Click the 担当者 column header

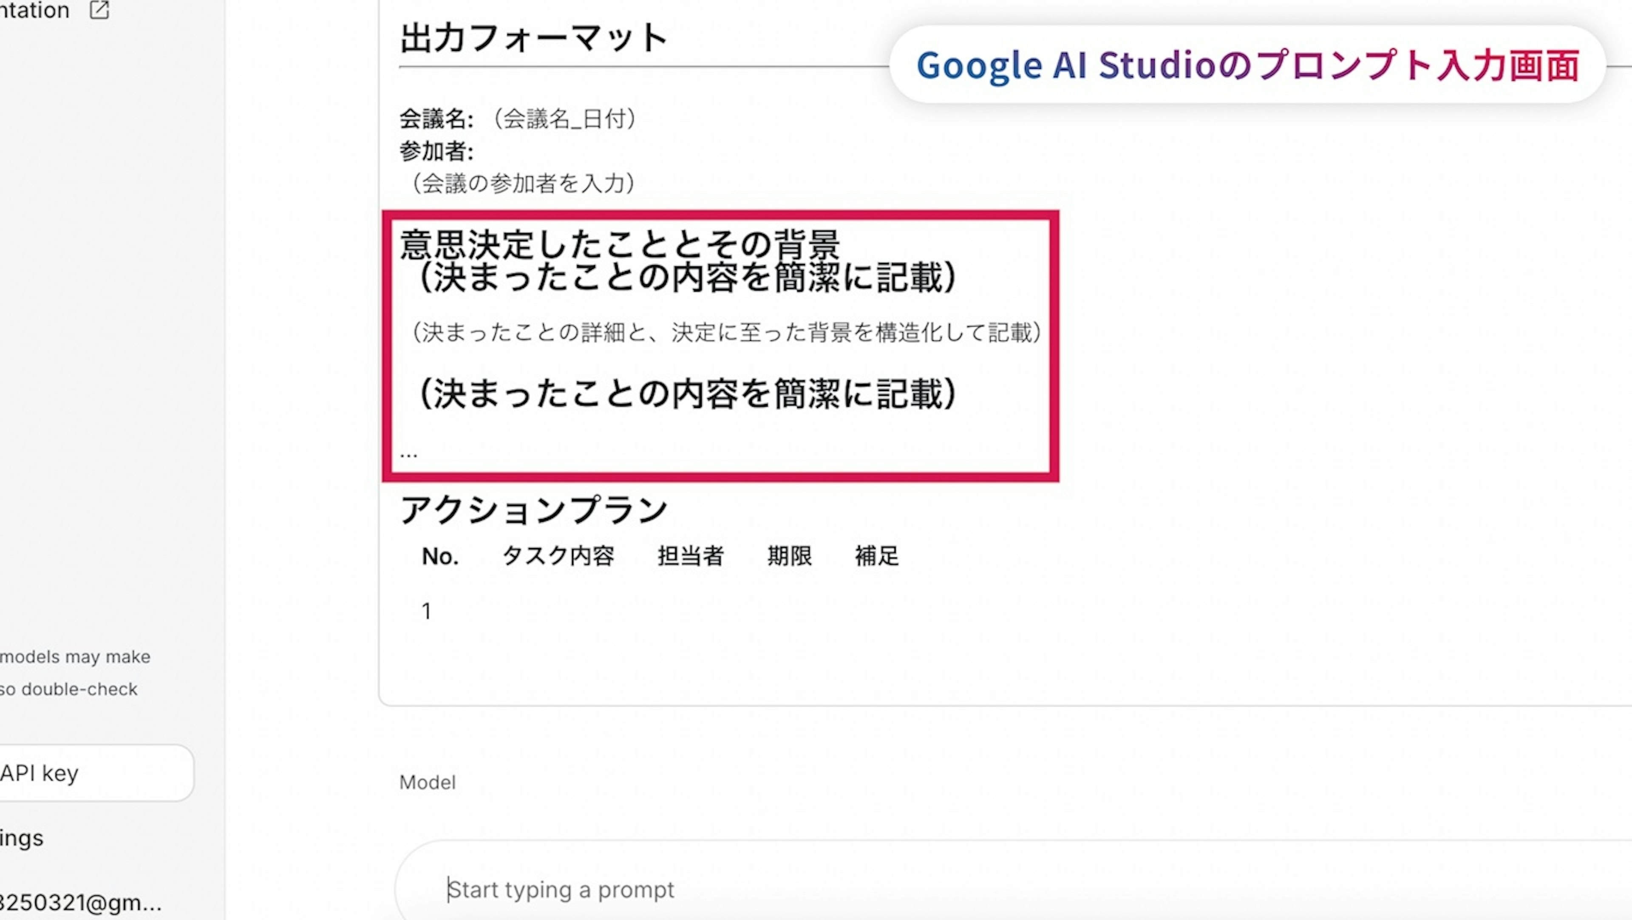pos(691,556)
